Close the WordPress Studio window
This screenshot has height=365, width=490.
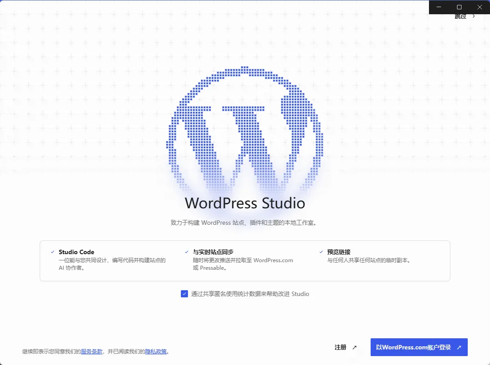(x=480, y=7)
